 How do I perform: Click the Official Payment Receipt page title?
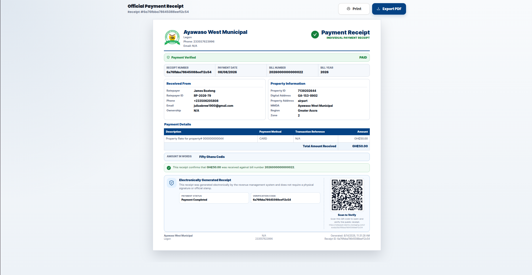coord(156,6)
